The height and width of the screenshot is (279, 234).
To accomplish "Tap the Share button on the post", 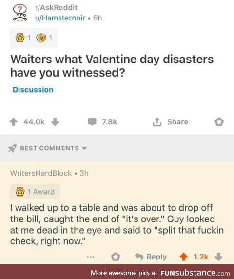I will [171, 122].
